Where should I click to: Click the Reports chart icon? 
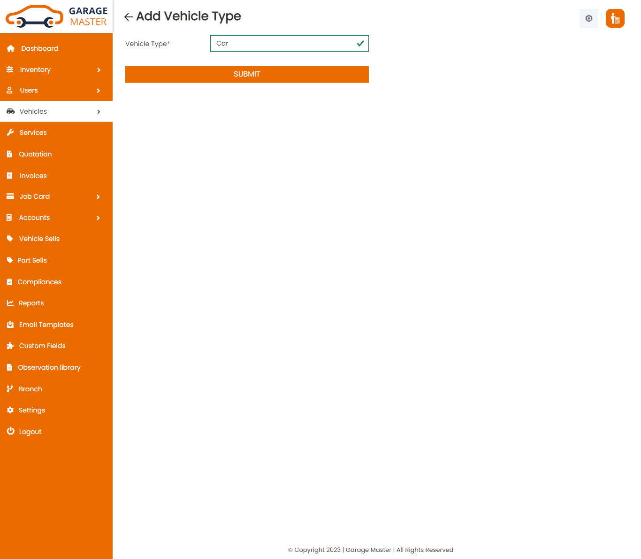coord(10,303)
